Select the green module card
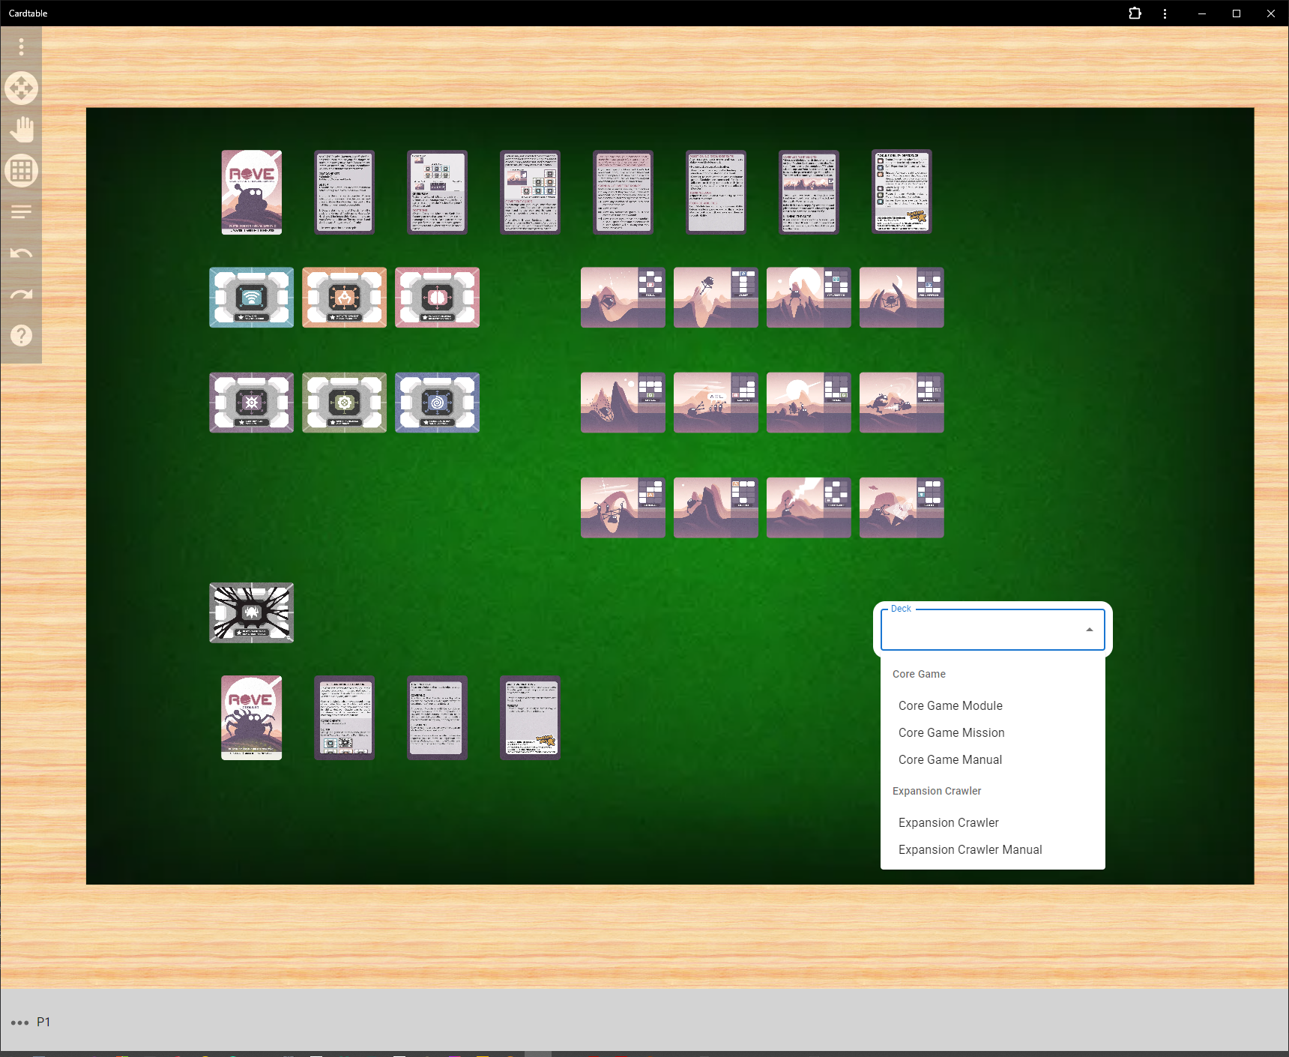Screen dimensions: 1289x1057 (x=345, y=403)
